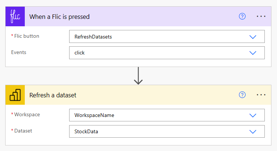Screen dimensions: 277x151
Task: Click the Power BI action icon
Action: click(15, 95)
